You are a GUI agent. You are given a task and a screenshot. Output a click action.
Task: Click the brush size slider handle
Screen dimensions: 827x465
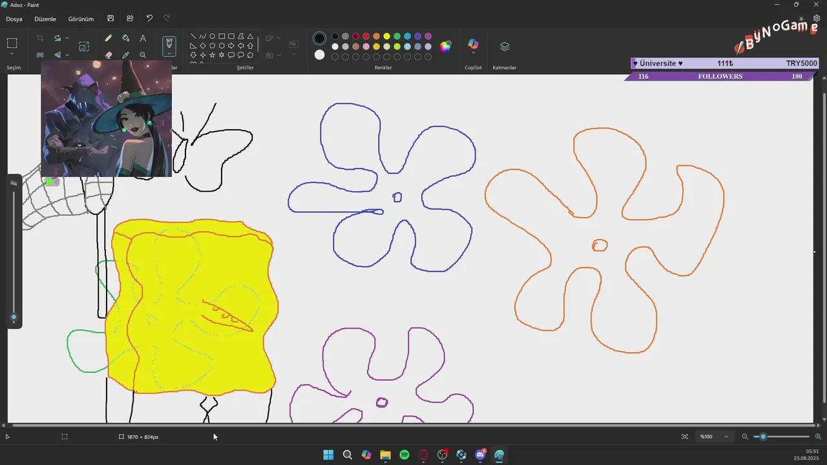pos(14,317)
